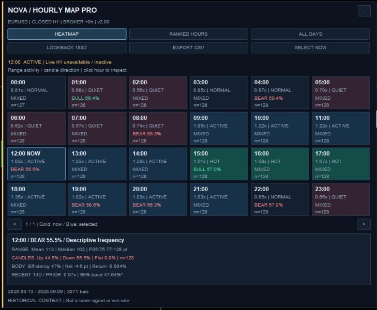Inspect the 05:00 hour cell
The image size is (377, 310).
341,93
